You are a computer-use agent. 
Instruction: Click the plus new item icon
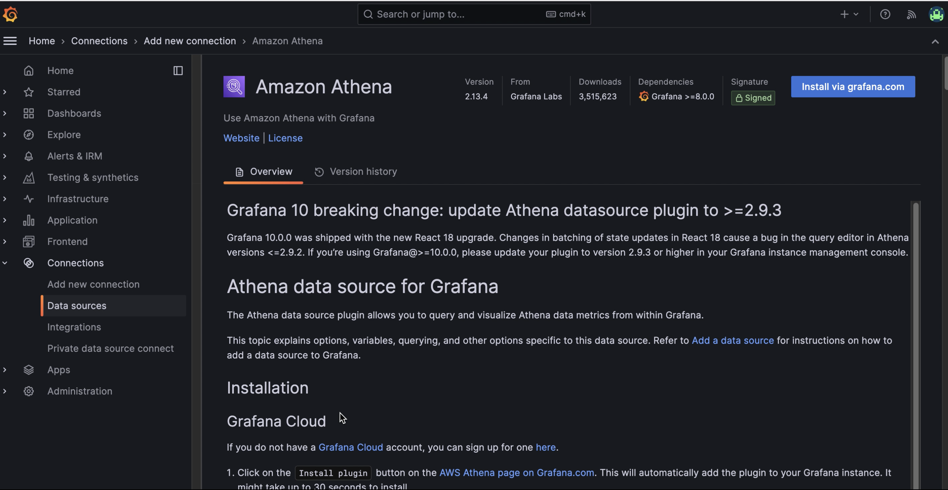tap(844, 14)
